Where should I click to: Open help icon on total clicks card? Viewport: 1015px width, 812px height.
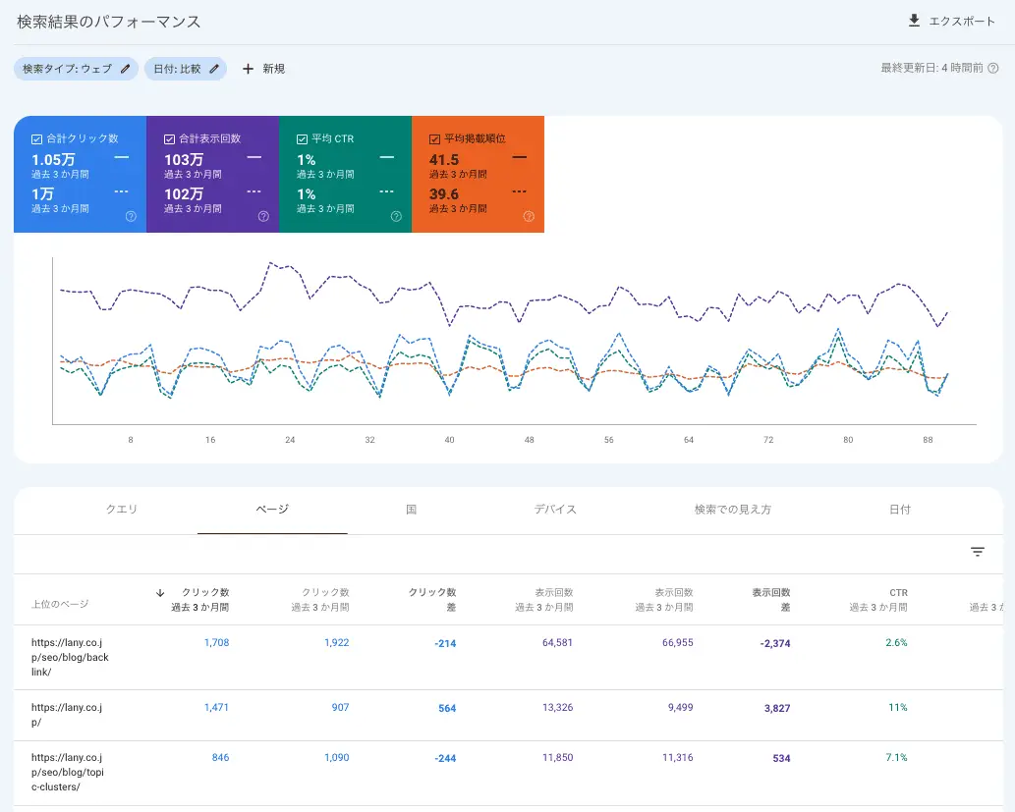[131, 216]
